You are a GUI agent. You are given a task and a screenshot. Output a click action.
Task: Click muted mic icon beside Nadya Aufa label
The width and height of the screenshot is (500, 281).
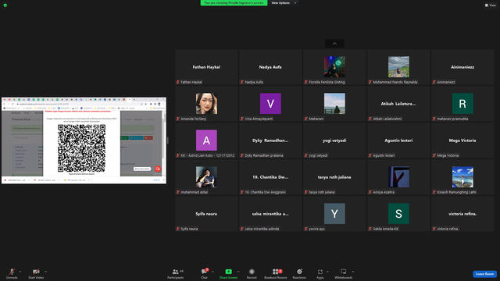point(242,82)
